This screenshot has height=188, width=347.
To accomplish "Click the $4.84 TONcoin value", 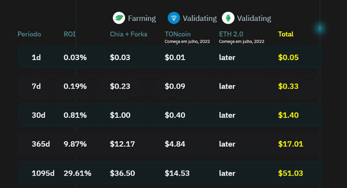I will click(175, 144).
